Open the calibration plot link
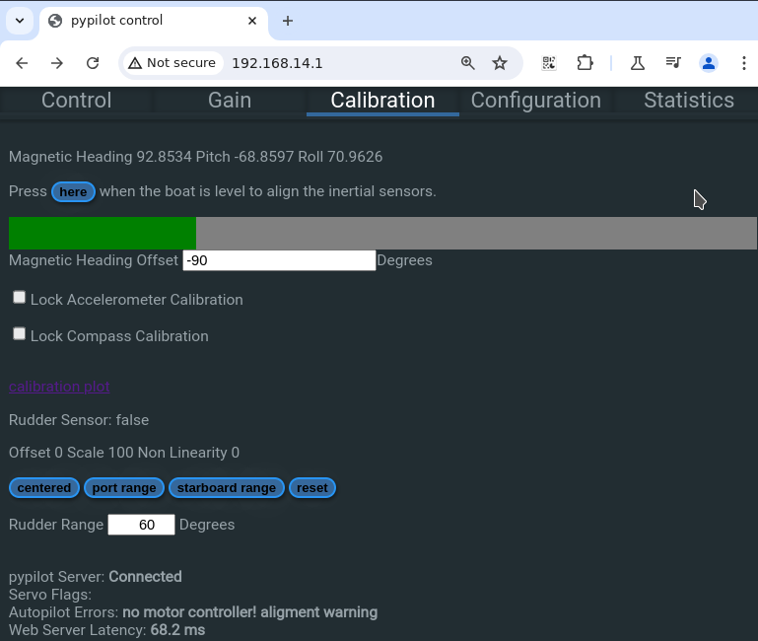The height and width of the screenshot is (641, 758). 59,387
